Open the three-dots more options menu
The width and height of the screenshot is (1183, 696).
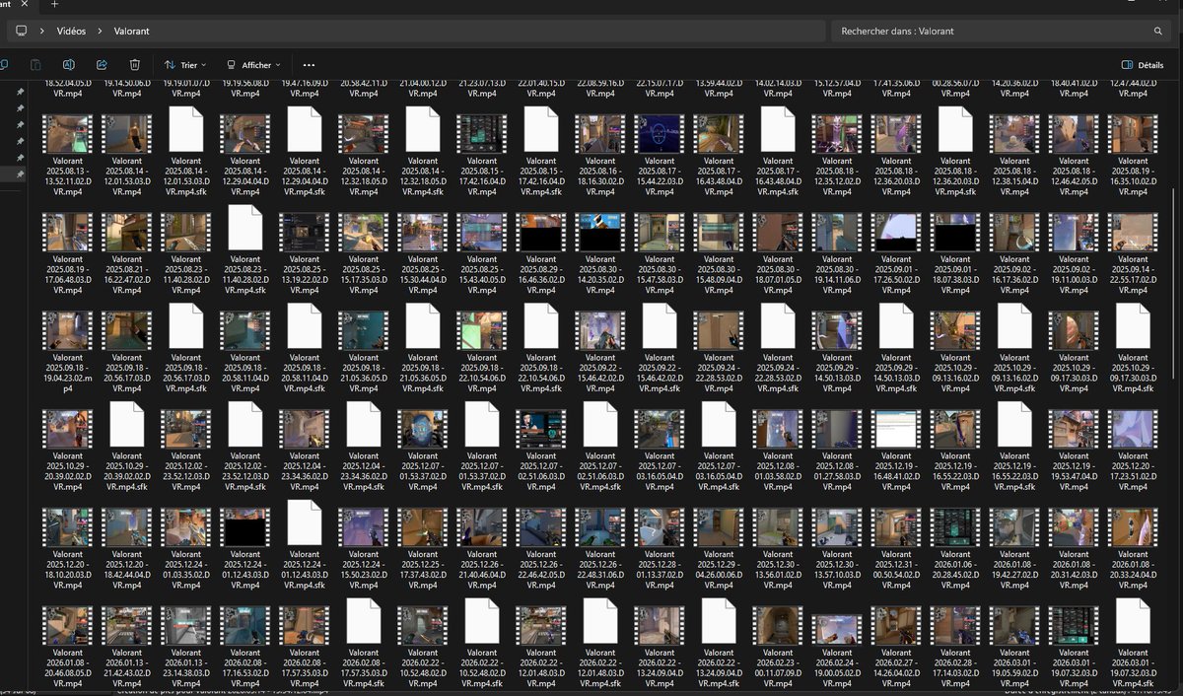click(310, 65)
